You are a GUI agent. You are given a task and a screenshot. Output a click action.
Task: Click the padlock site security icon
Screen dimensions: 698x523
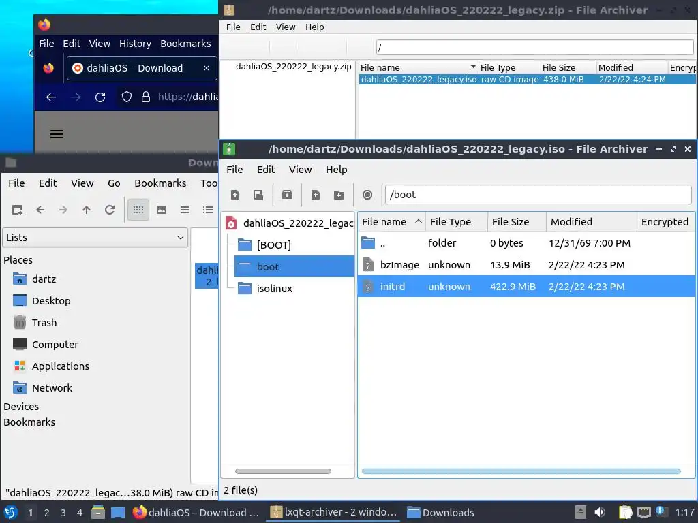(x=146, y=97)
